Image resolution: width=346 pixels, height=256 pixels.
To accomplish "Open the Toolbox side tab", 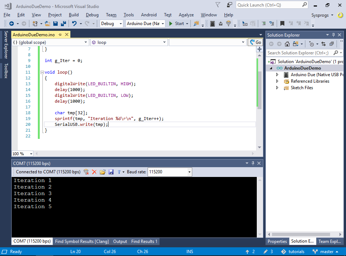I will point(6,71).
